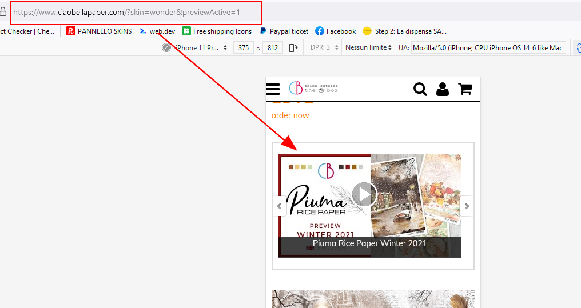Open Step 2: La dispensa bookmark
581x308 pixels.
click(x=404, y=31)
